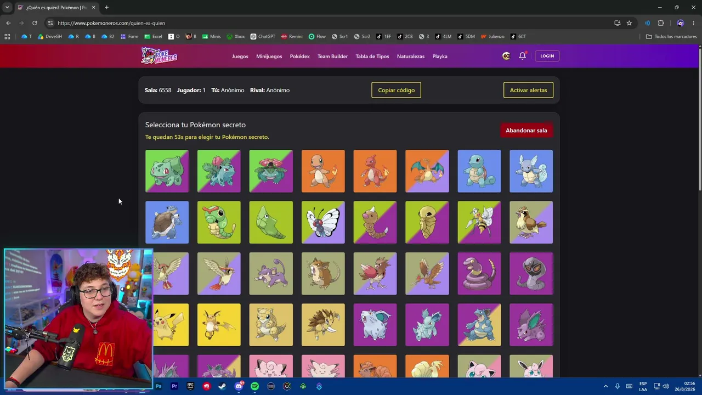Open the Remini bookmark
702x395 pixels.
click(x=292, y=37)
